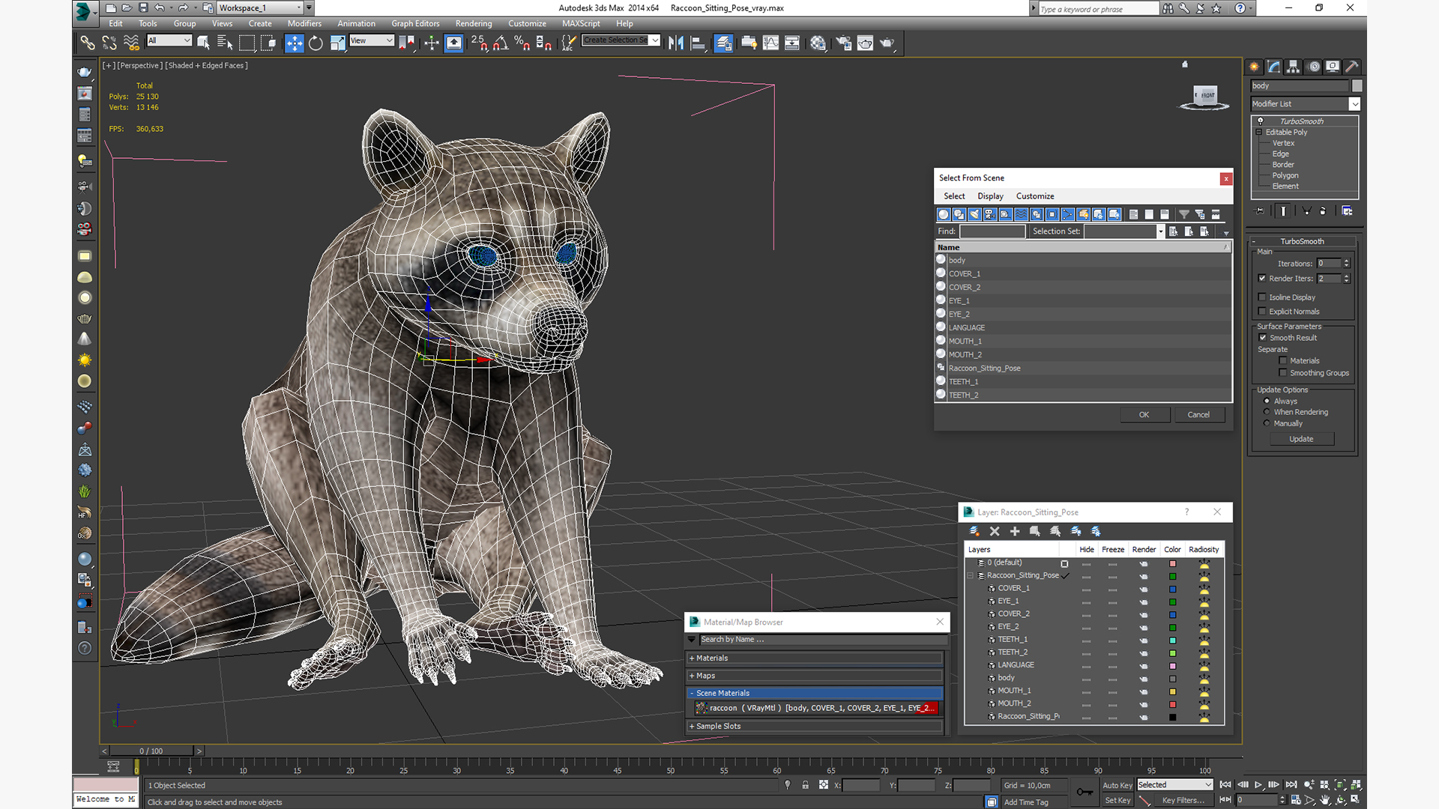Open the Selected key filter dropdown
The width and height of the screenshot is (1439, 809).
1174,785
